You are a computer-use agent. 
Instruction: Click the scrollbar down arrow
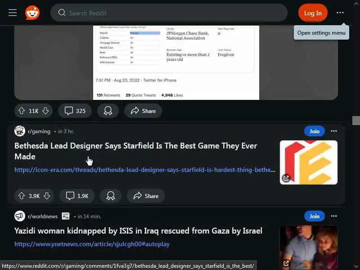coord(356,266)
